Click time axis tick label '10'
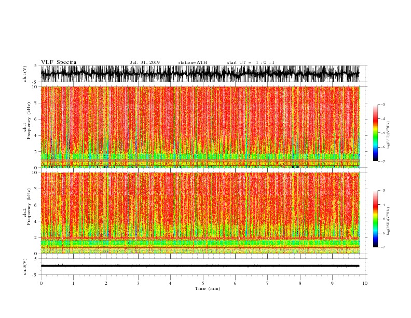 (x=365, y=283)
